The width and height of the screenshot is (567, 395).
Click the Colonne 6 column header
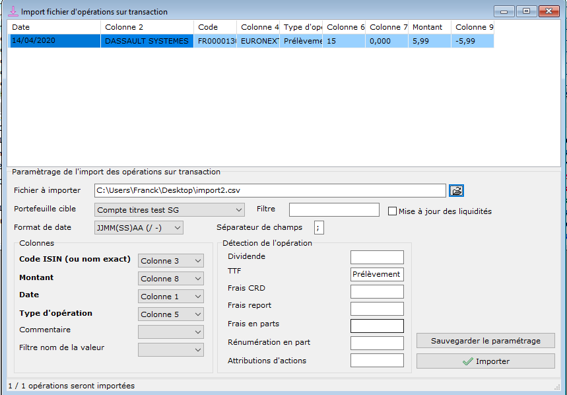[x=344, y=27]
